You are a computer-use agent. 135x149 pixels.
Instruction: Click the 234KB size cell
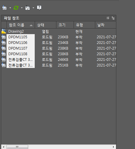[63, 43]
